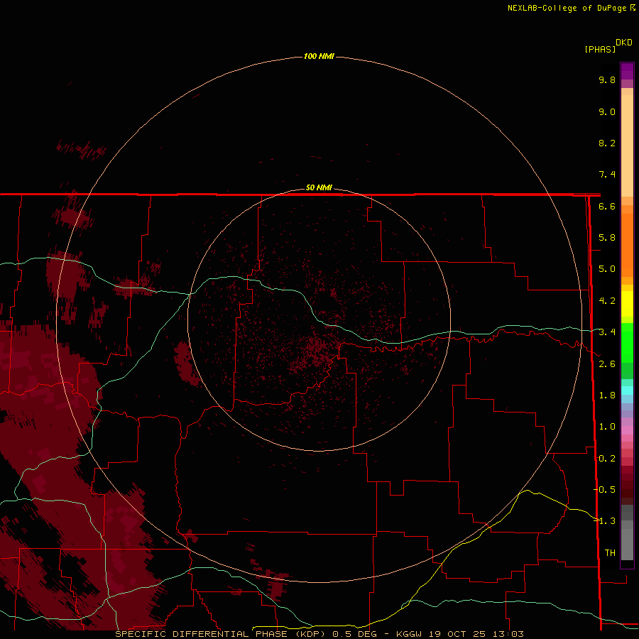
Task: Click the pink color bar segment
Action: pos(627,430)
